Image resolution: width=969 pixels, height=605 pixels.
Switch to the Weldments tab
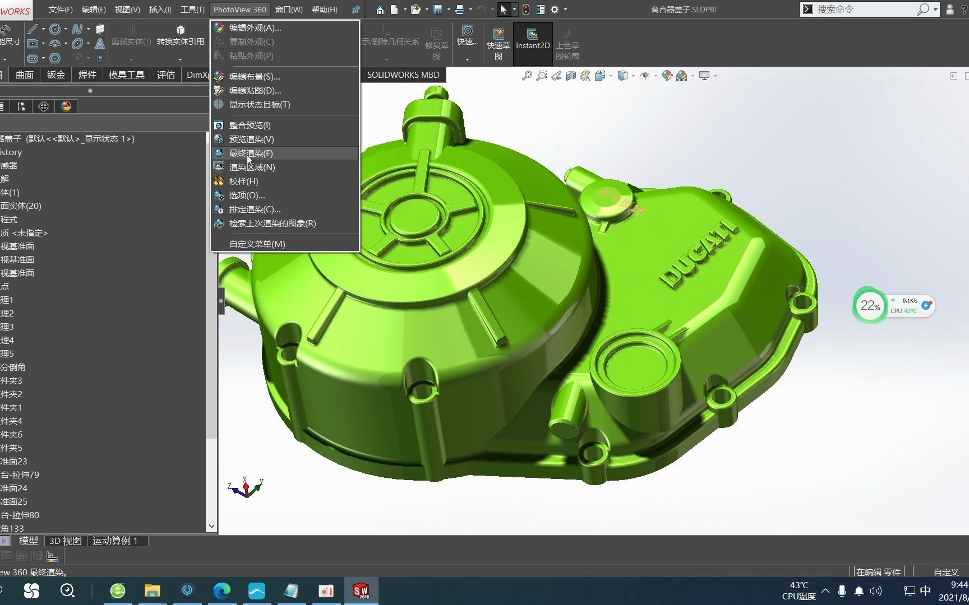click(x=87, y=75)
